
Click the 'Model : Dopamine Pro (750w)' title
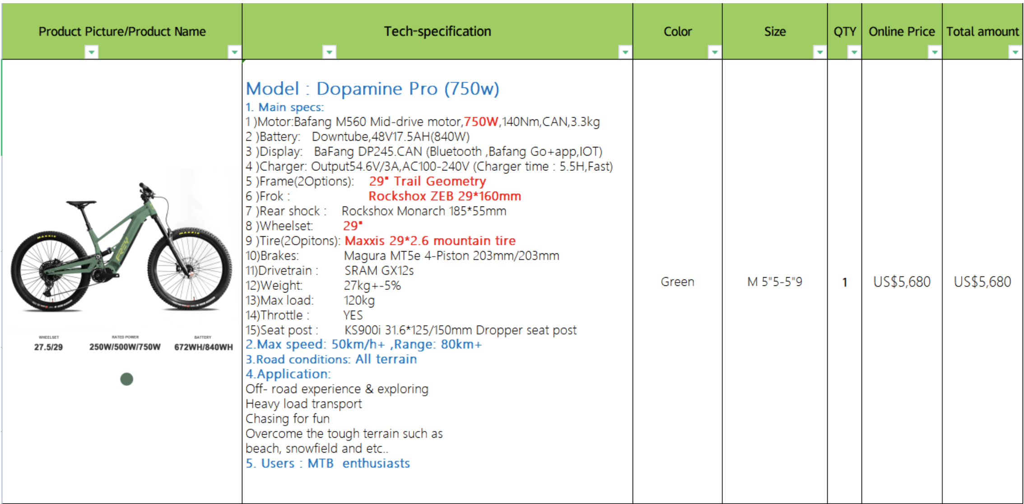coord(372,89)
